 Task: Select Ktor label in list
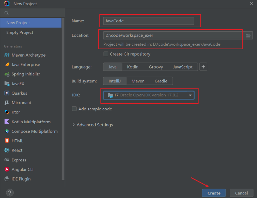(x=16, y=112)
